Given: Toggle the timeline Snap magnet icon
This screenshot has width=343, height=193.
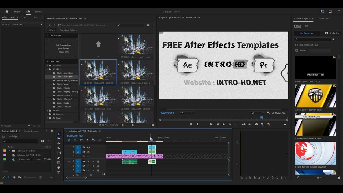Looking at the screenshot, I should click(75, 140).
